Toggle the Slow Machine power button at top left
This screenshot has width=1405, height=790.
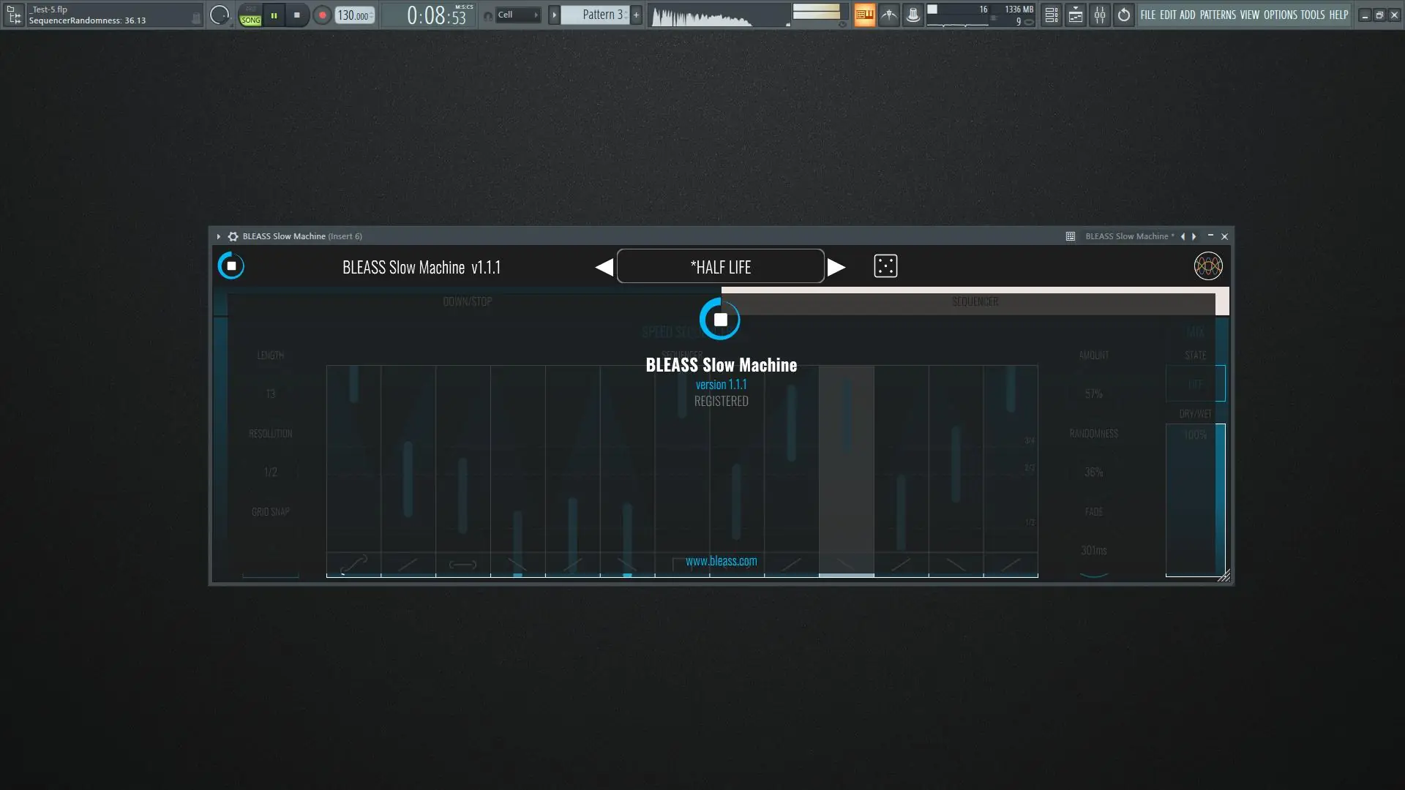tap(231, 266)
